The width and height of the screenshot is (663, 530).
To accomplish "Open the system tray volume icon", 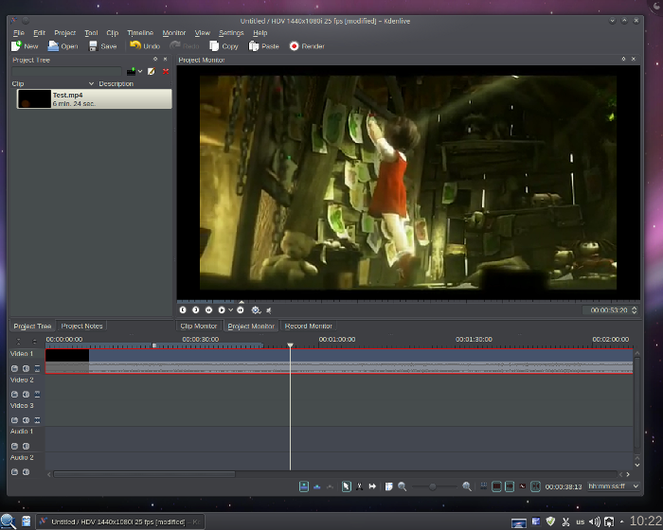I will pyautogui.click(x=595, y=522).
